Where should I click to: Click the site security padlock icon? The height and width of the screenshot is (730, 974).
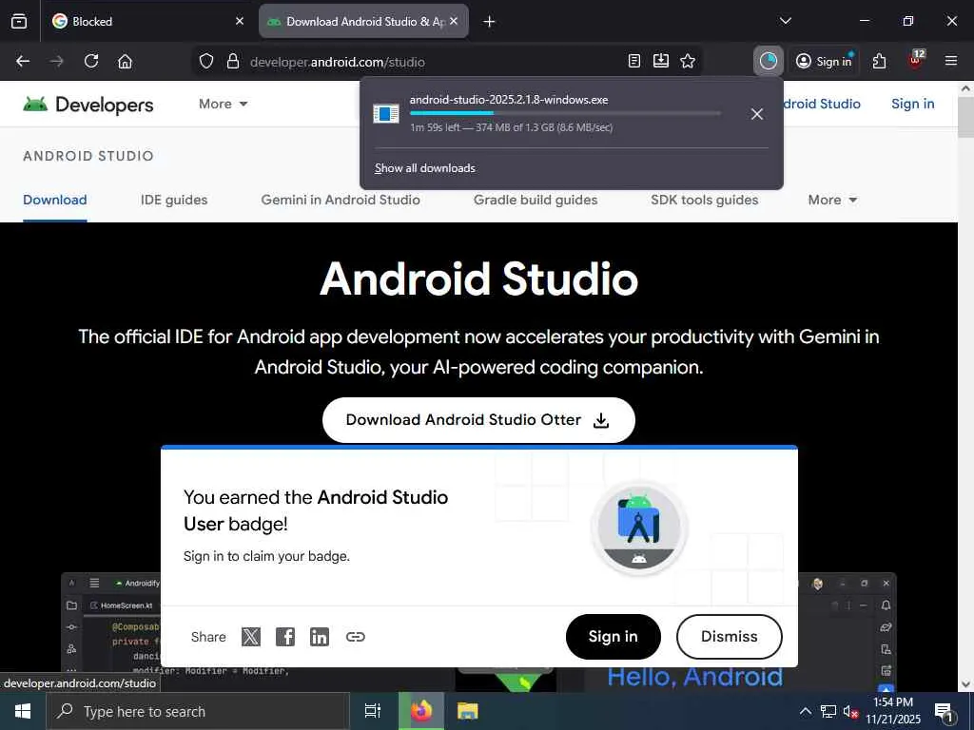[x=233, y=61]
